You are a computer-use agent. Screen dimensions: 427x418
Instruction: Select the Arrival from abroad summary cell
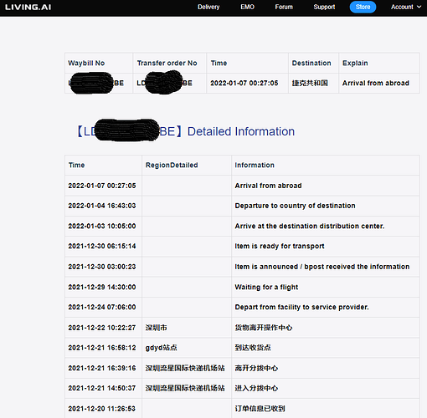pyautogui.click(x=376, y=83)
